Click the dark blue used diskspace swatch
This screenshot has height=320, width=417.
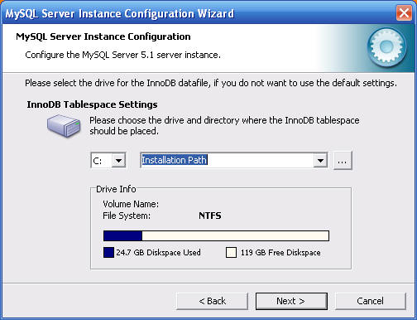pyautogui.click(x=108, y=252)
